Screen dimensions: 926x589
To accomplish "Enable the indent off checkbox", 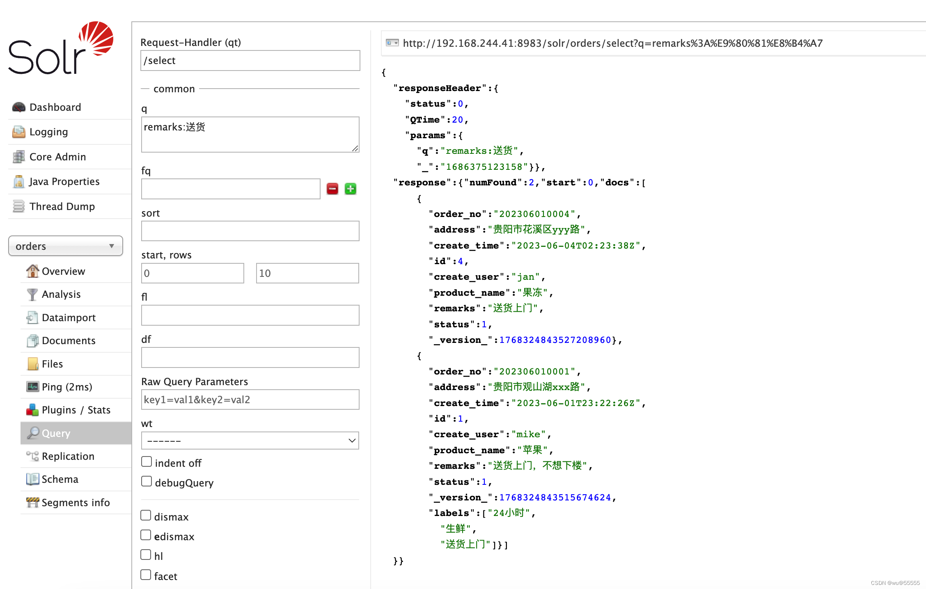I will 147,461.
